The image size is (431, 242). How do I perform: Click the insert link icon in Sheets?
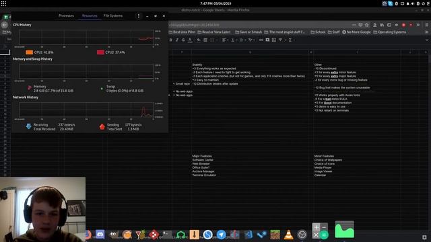pyautogui.click(x=261, y=40)
